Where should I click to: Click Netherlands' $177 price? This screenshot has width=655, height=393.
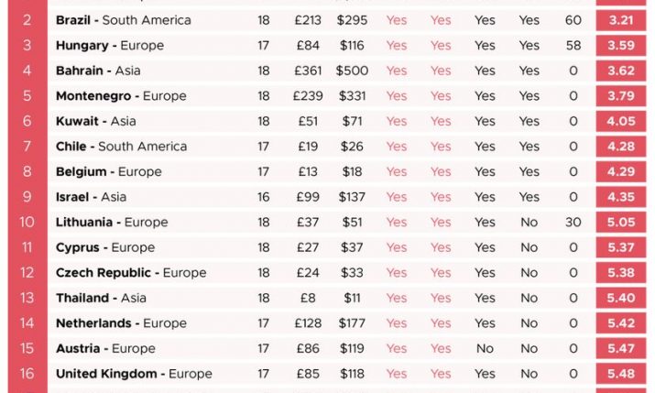click(x=350, y=323)
